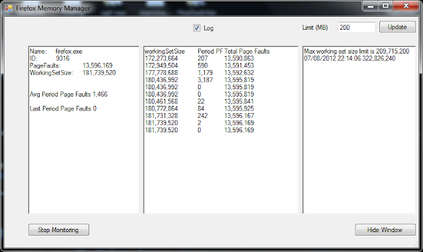
Task: Select the Last Period Page Faults 0 line
Action: (63, 108)
